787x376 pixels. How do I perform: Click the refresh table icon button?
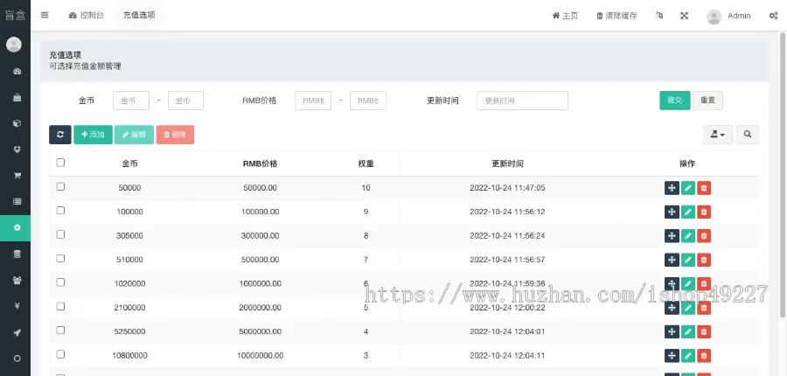click(60, 135)
